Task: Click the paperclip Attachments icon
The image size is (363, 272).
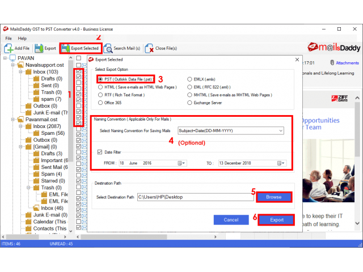Action: tap(332, 63)
